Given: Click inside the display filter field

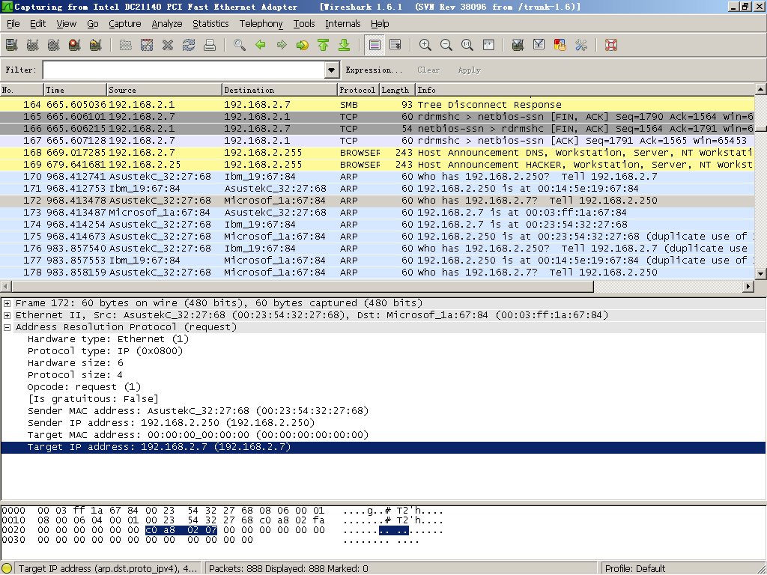Looking at the screenshot, I should click(x=184, y=70).
